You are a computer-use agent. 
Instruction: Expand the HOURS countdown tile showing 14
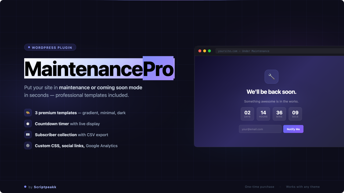pos(263,114)
